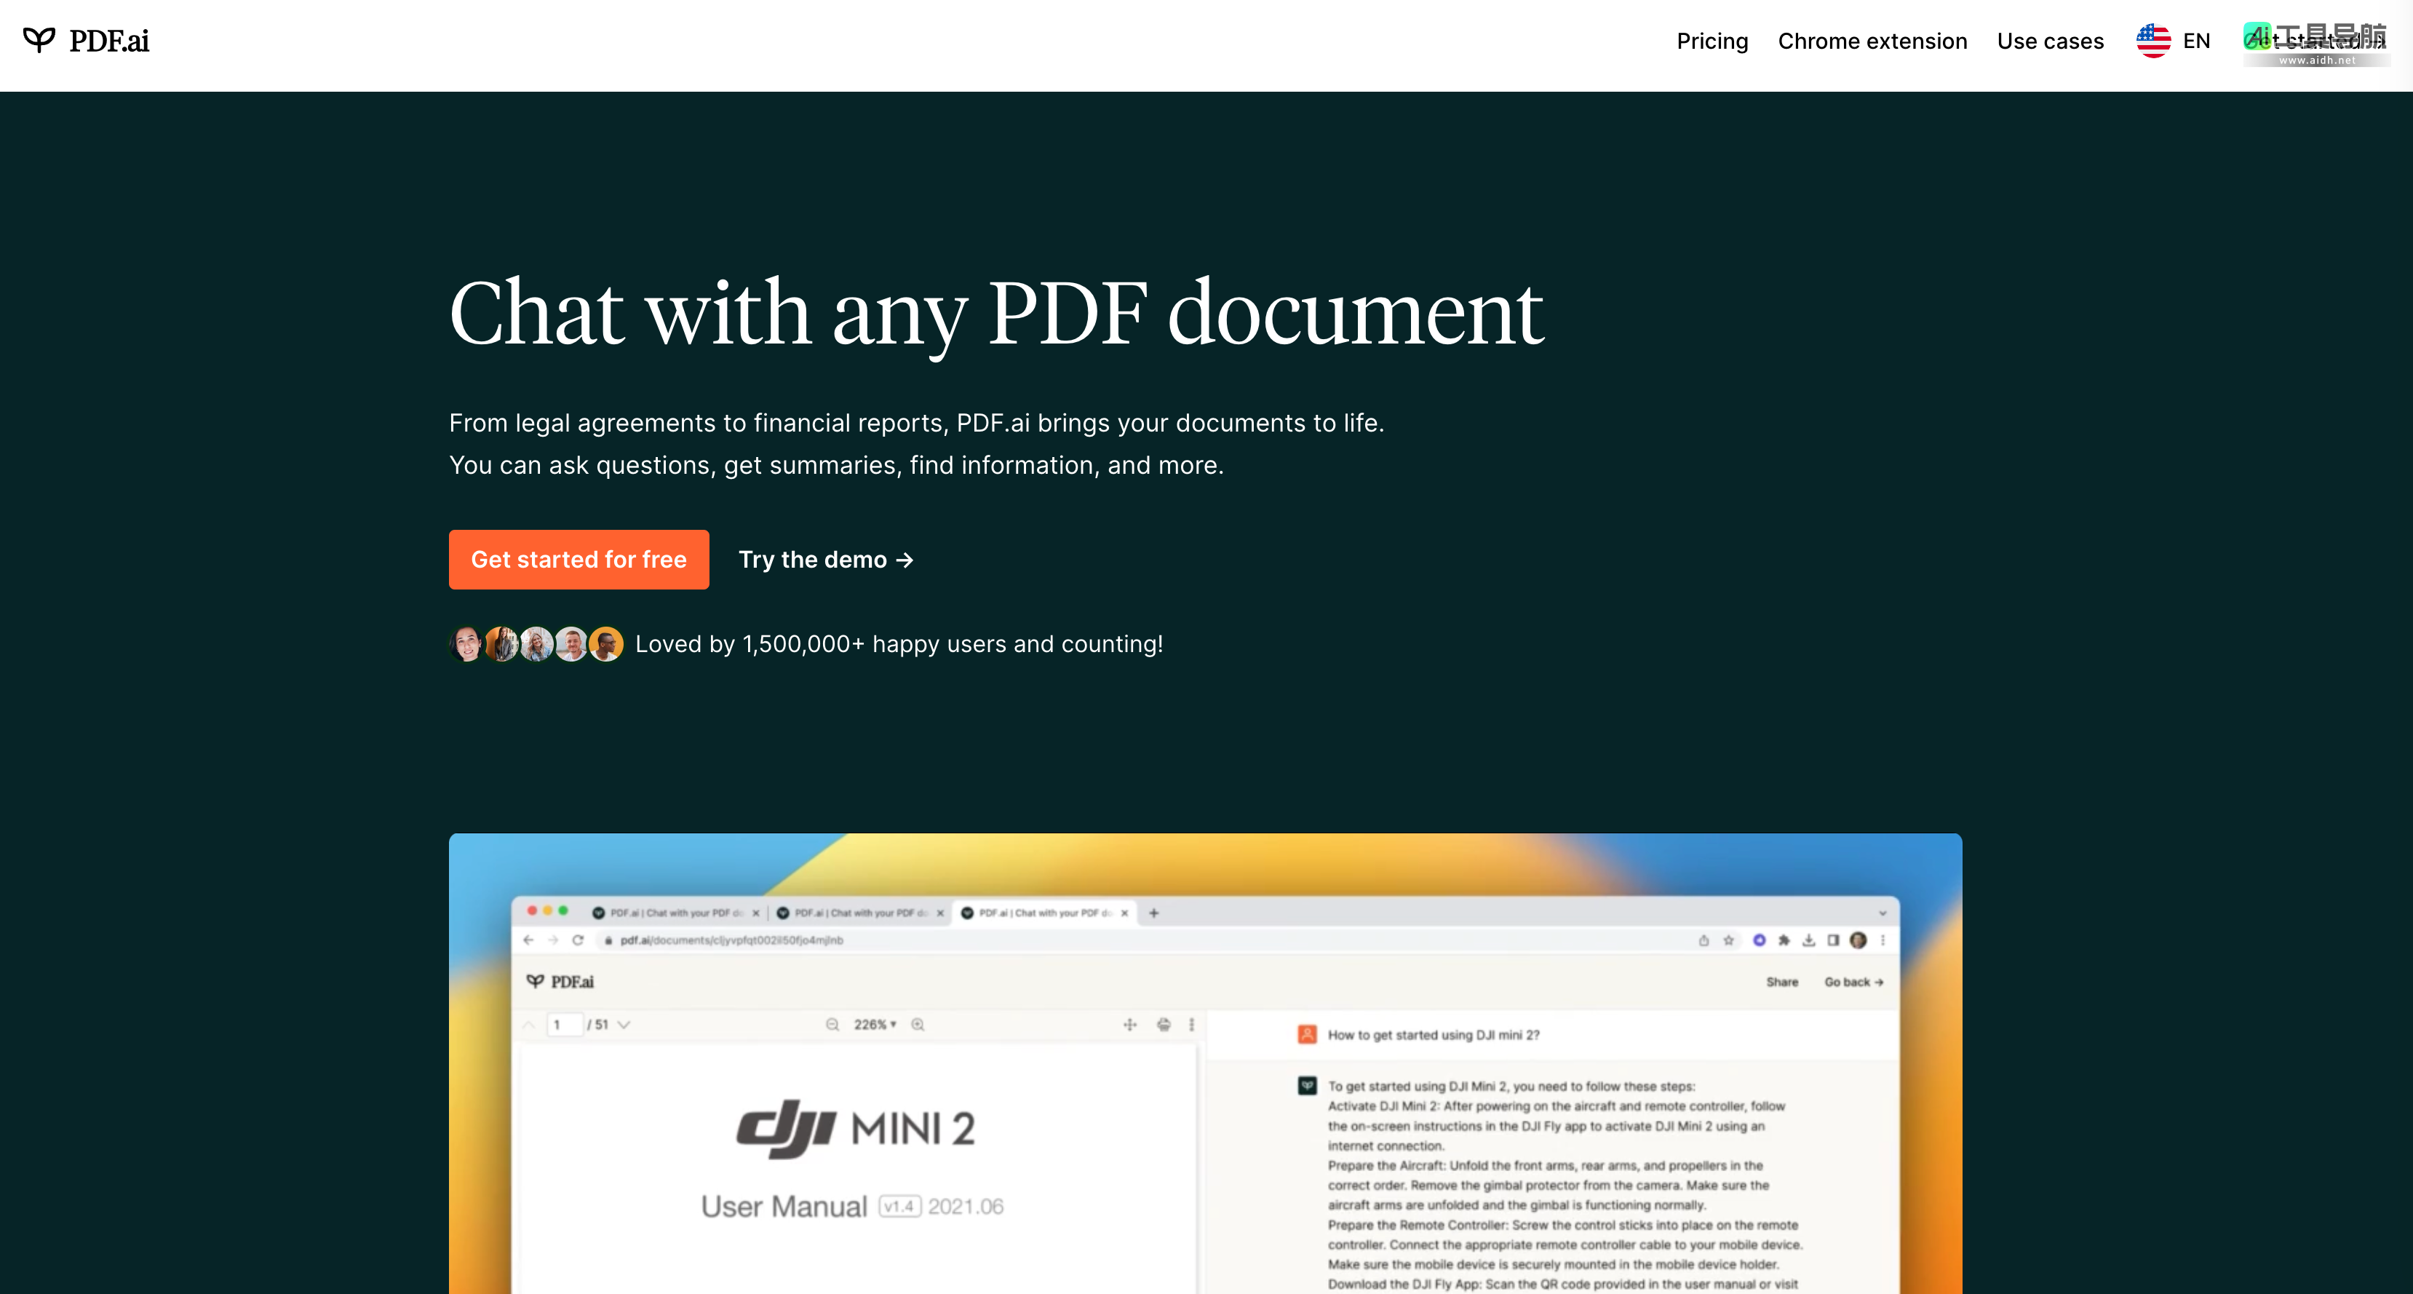
Task: Click the Get started for free button
Action: pos(579,560)
